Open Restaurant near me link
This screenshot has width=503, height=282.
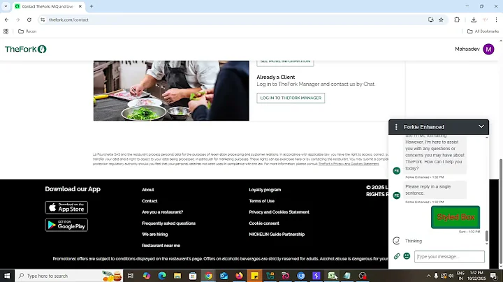(161, 246)
